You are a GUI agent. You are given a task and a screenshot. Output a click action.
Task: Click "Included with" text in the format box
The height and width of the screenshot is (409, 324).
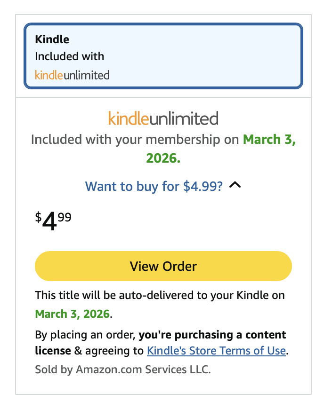[70, 56]
